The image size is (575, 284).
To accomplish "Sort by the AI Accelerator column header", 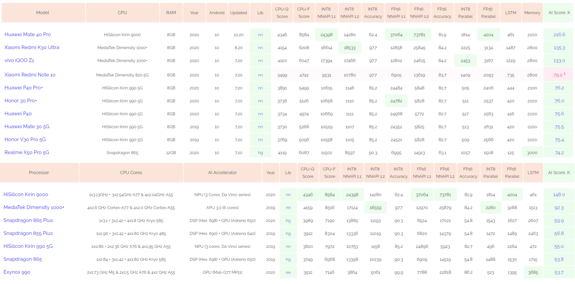I will 223,172.
